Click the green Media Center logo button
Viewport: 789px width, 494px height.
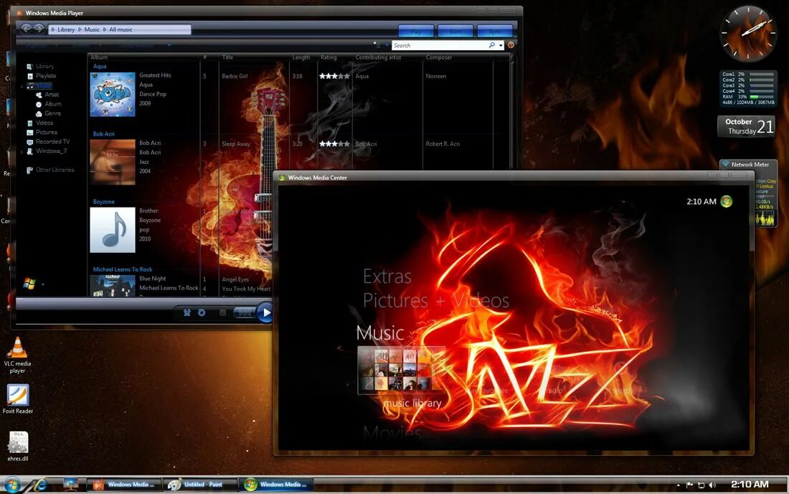[x=726, y=202]
